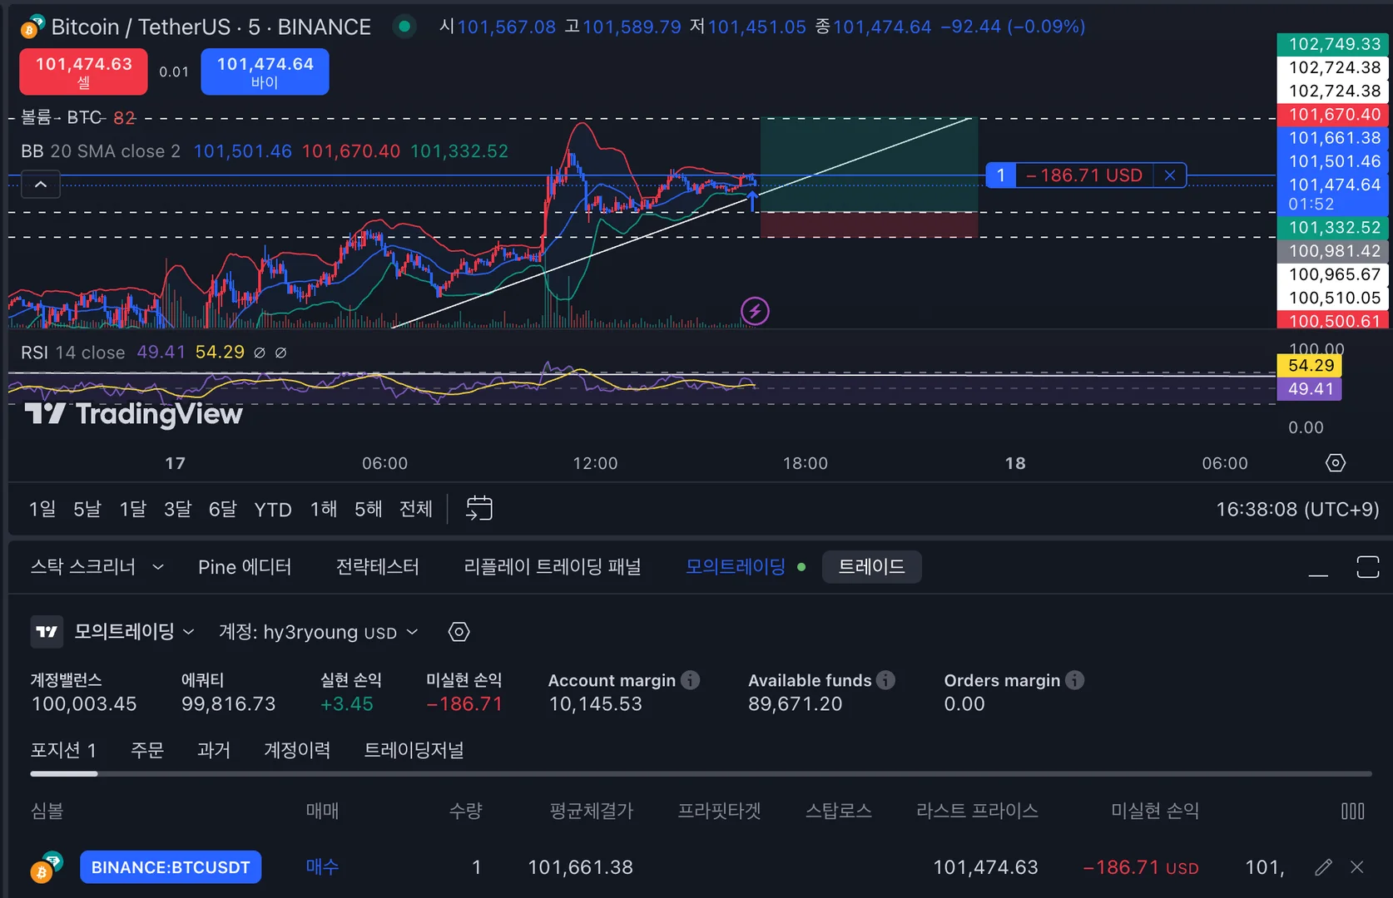Set the chart range to YTD

point(273,509)
